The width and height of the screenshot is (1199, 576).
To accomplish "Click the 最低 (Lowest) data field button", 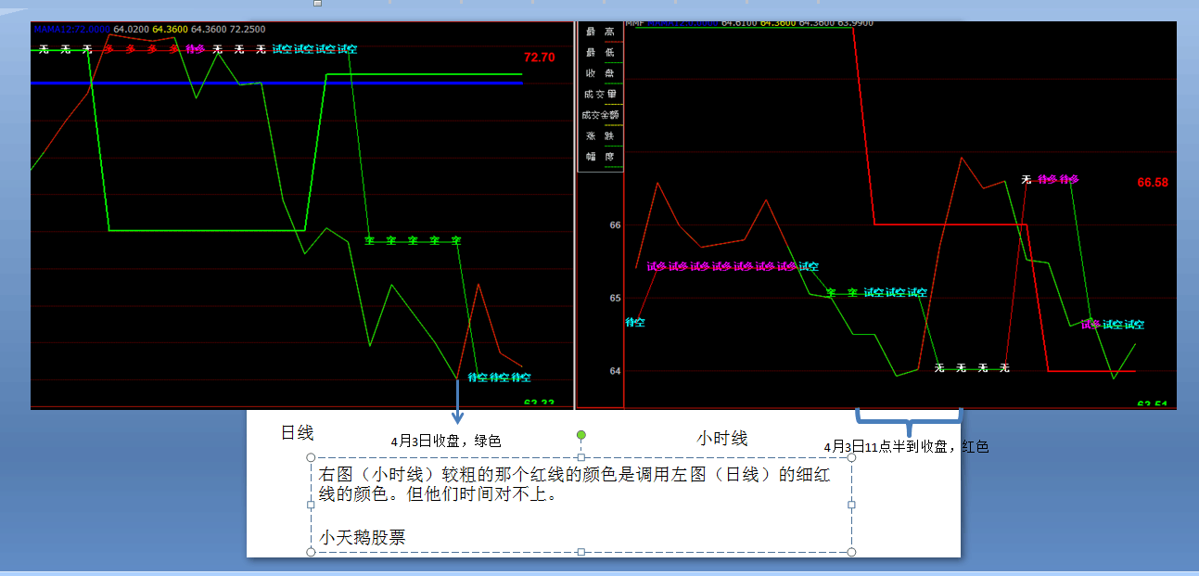I will (x=601, y=53).
